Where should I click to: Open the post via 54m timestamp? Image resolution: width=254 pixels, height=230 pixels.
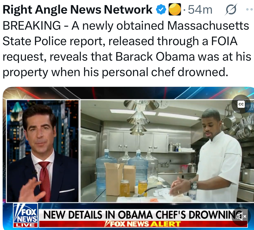coord(200,10)
